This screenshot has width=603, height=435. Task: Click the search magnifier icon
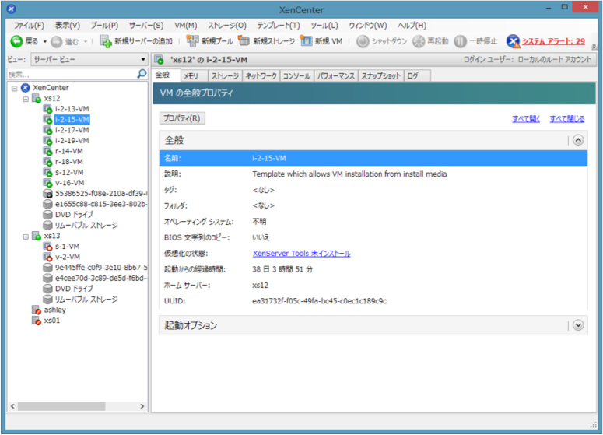point(142,73)
